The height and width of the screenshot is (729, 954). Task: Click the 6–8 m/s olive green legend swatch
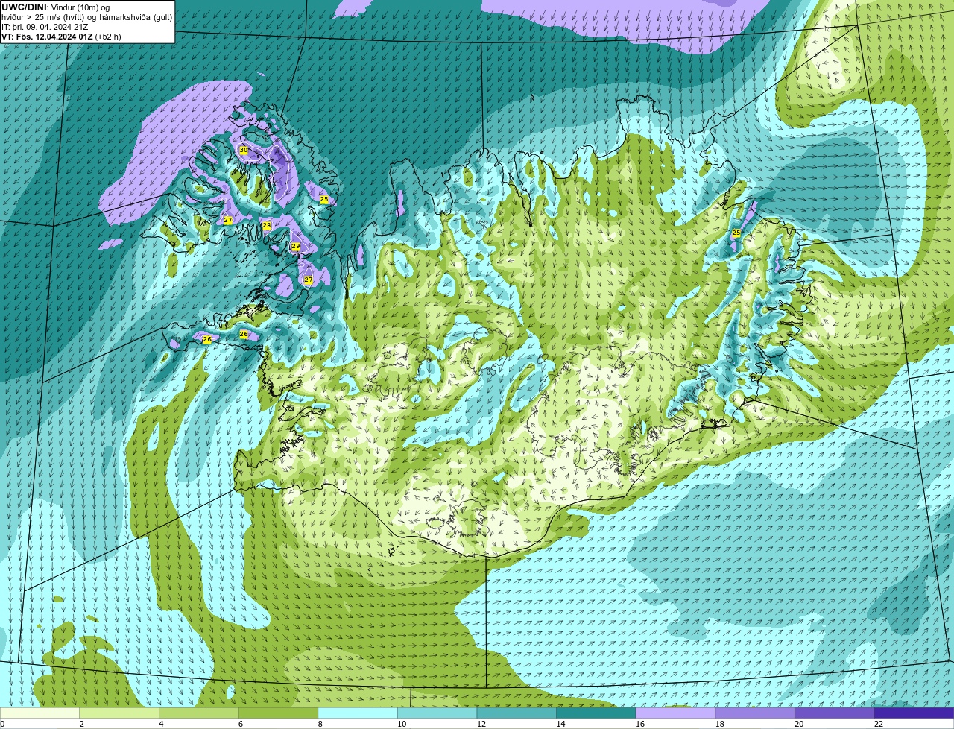[x=278, y=713]
